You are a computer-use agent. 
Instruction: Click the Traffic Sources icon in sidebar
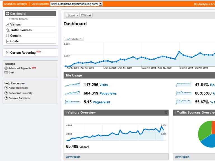point(8,30)
